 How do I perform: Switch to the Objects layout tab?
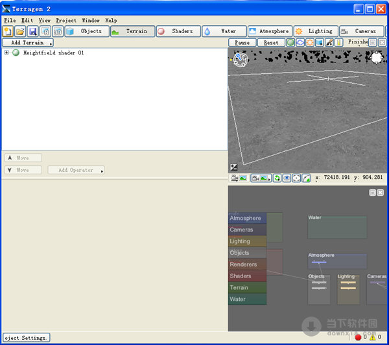click(x=87, y=31)
